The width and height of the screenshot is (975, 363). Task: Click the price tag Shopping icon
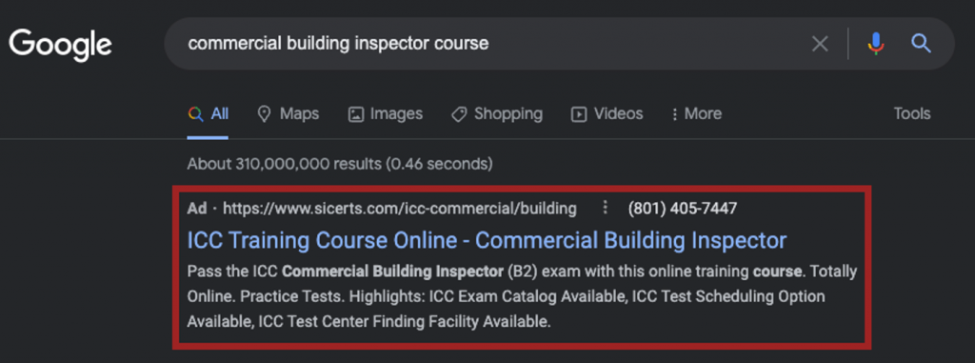pos(458,114)
